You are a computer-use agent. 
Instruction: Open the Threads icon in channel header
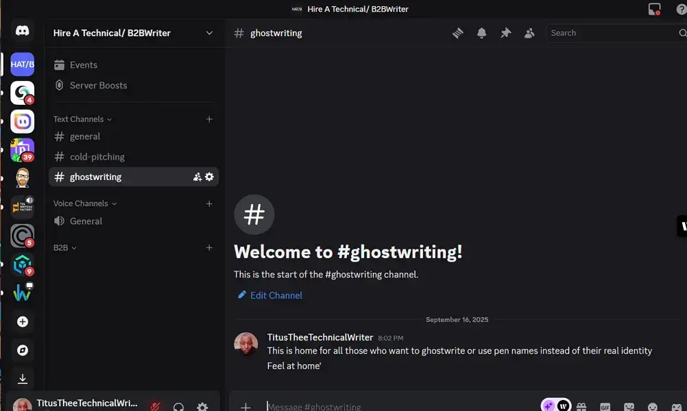click(458, 33)
